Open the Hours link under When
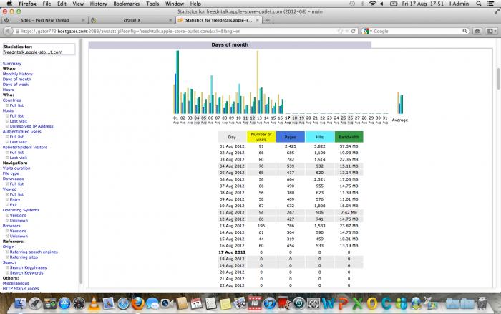Screen dimensions: 501x314 (9, 90)
